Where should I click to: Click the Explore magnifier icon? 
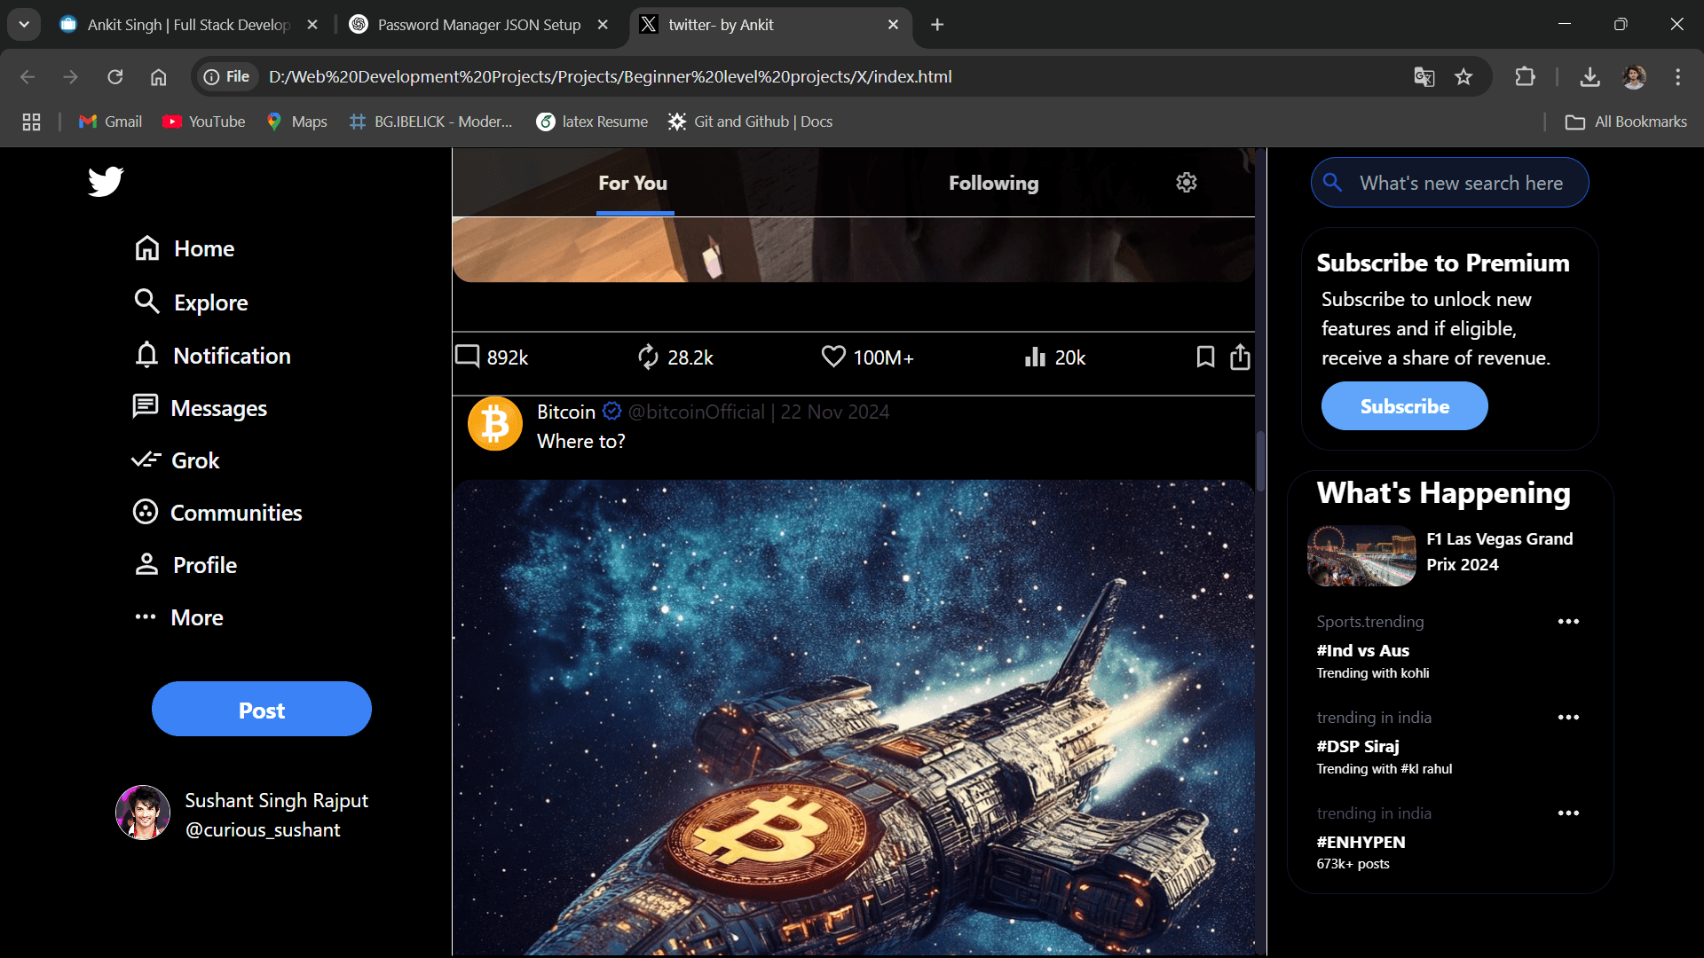tap(147, 302)
